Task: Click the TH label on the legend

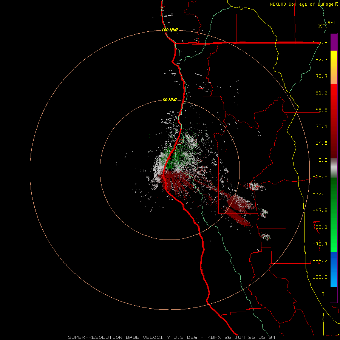Action: tap(325, 294)
